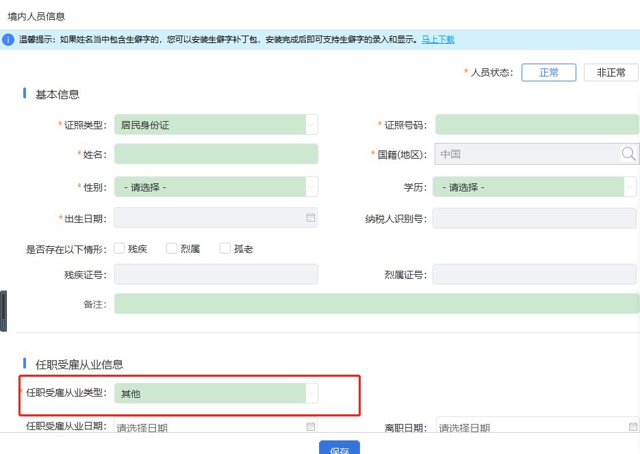Open the 性别 selection dropdown
The image size is (640, 454).
click(311, 186)
